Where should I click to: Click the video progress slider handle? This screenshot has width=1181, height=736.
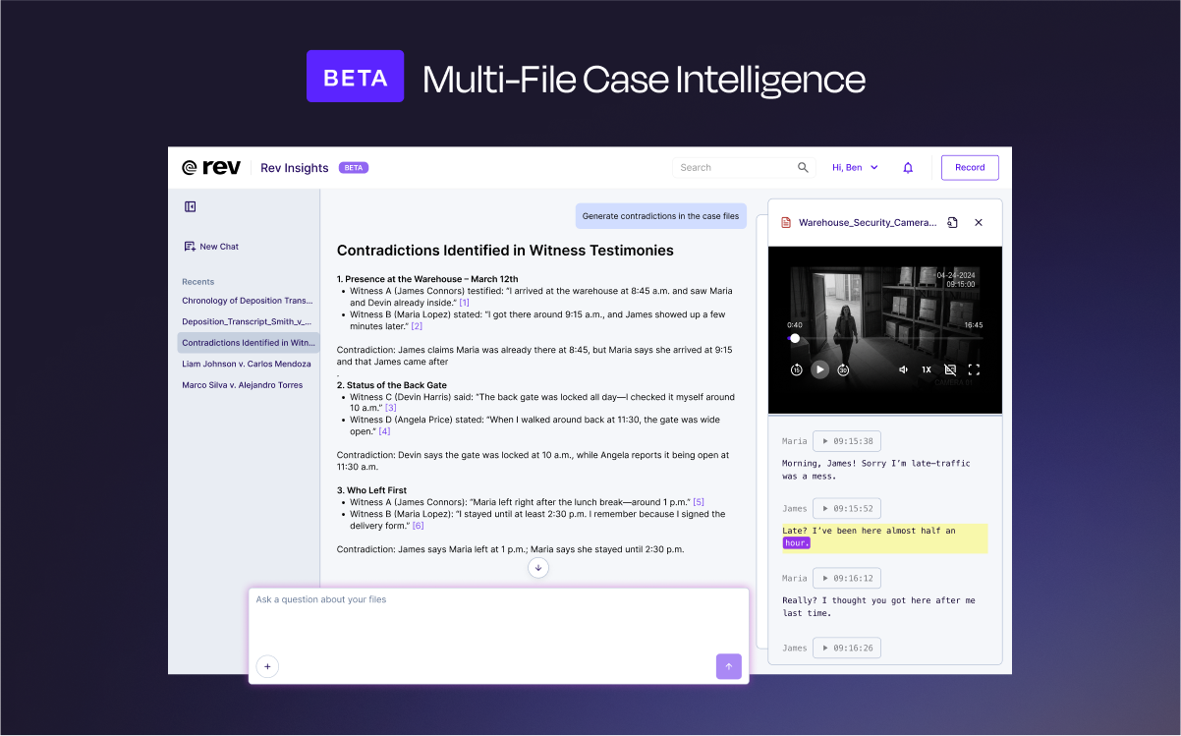coord(795,338)
